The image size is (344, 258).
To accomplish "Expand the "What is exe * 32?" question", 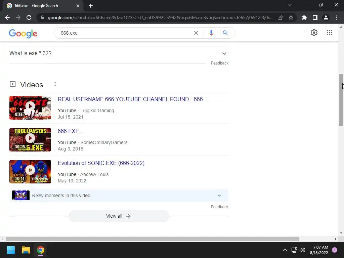I will click(x=119, y=53).
